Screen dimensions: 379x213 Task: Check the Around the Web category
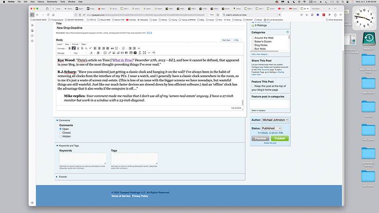click(253, 37)
